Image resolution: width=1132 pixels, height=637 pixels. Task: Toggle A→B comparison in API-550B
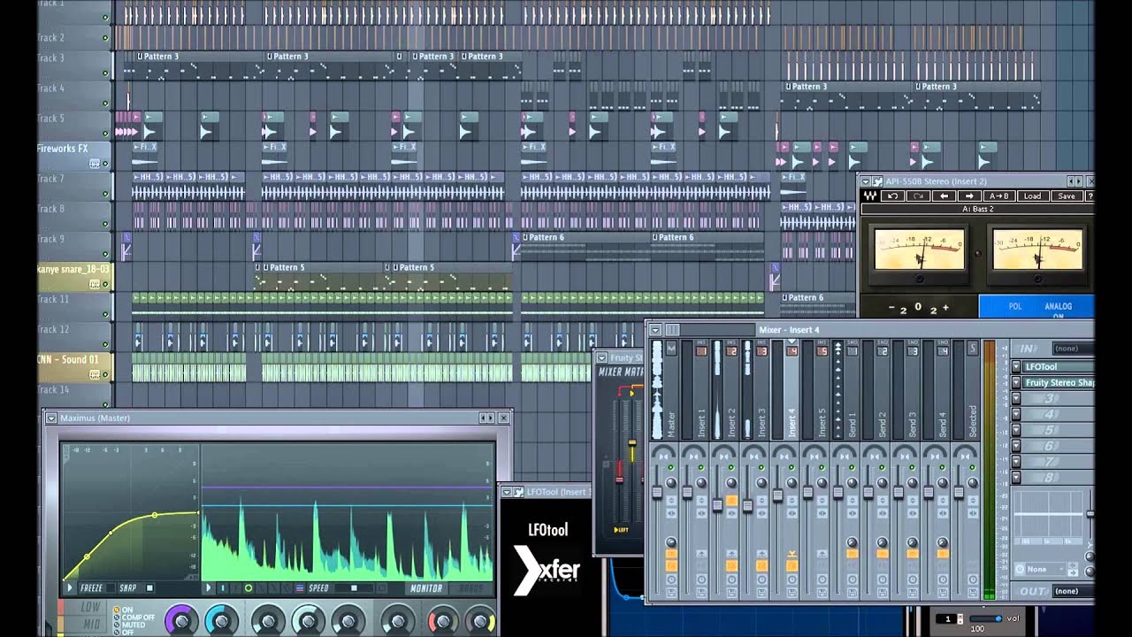(x=998, y=196)
